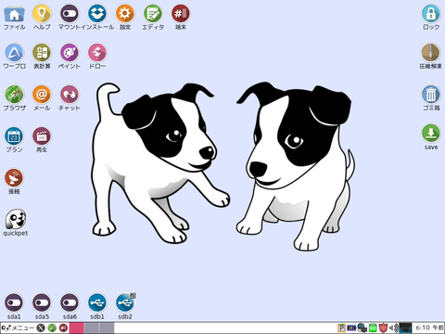Launch the インストール package box icon
Viewport: 445px width, 334px height.
[x=97, y=14]
